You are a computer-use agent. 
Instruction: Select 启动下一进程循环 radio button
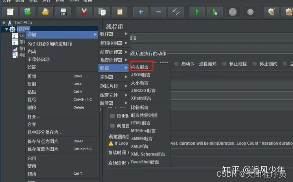click(x=176, y=64)
